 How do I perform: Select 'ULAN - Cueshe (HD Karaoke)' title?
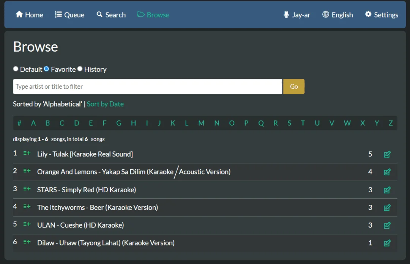tap(80, 225)
